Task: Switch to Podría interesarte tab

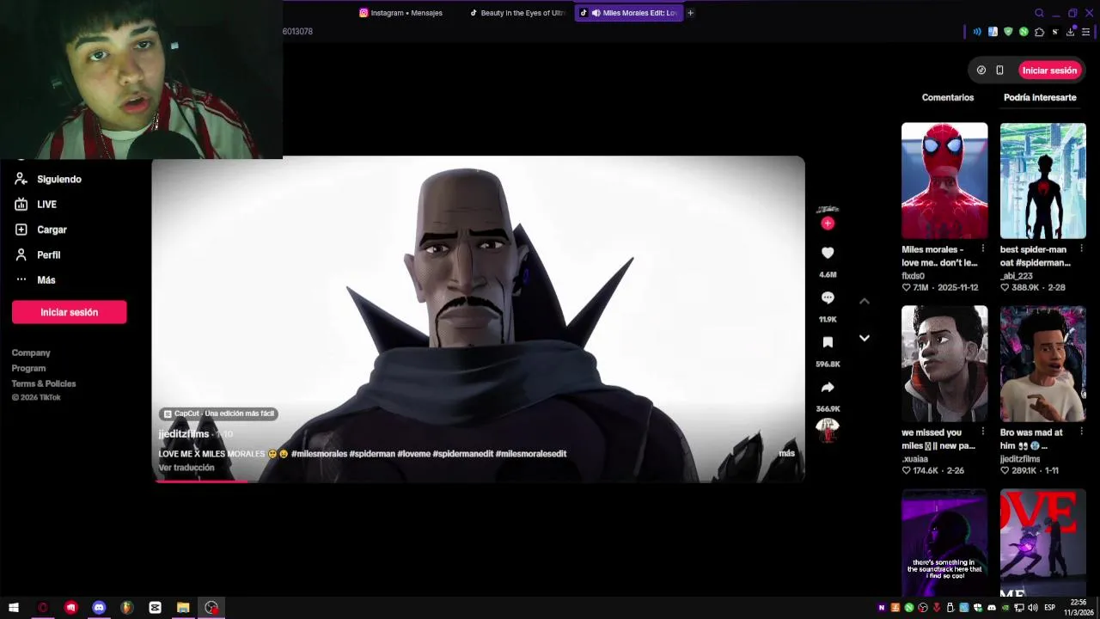Action: 1040,97
